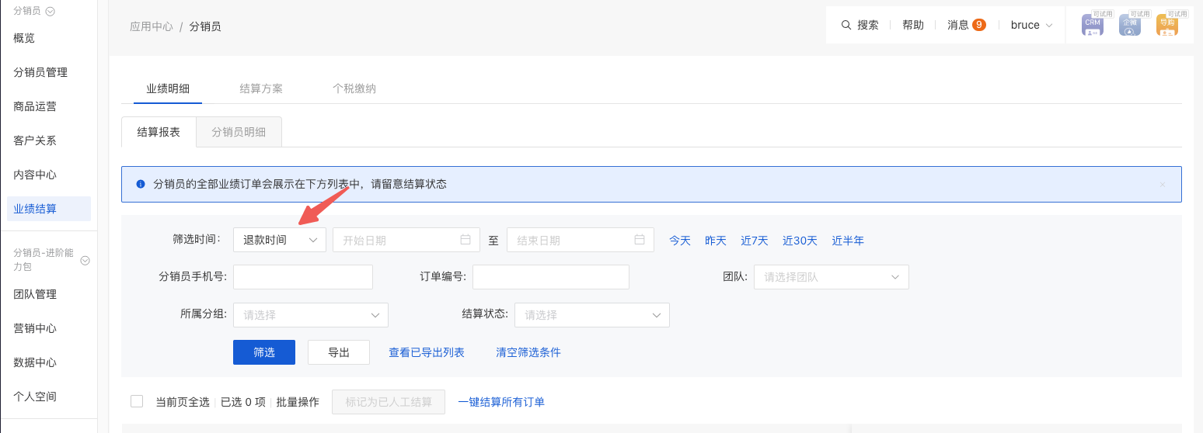1203x433 pixels.
Task: Click the 搜索 header text
Action: (868, 25)
